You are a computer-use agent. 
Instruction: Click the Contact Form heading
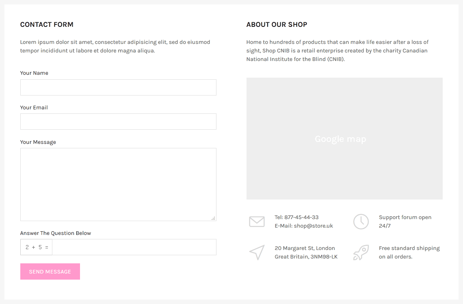tap(47, 24)
